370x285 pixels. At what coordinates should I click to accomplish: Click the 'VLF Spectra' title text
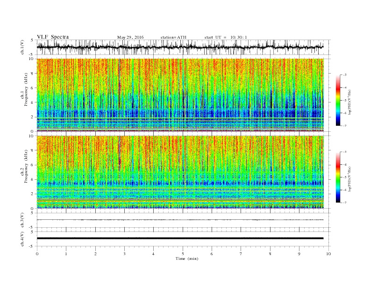tap(53, 37)
